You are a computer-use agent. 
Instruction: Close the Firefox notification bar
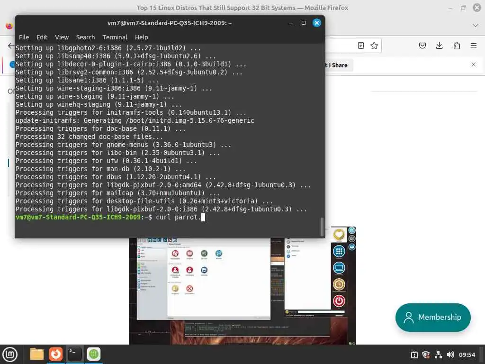[474, 64]
